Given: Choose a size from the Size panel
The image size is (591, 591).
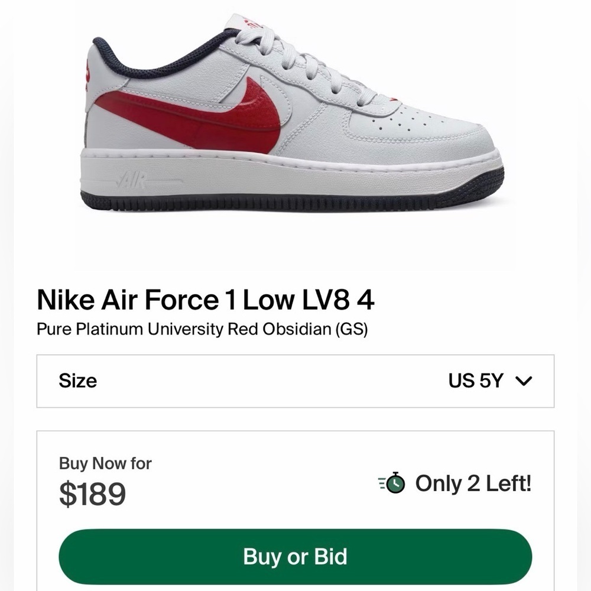Looking at the screenshot, I should (295, 381).
